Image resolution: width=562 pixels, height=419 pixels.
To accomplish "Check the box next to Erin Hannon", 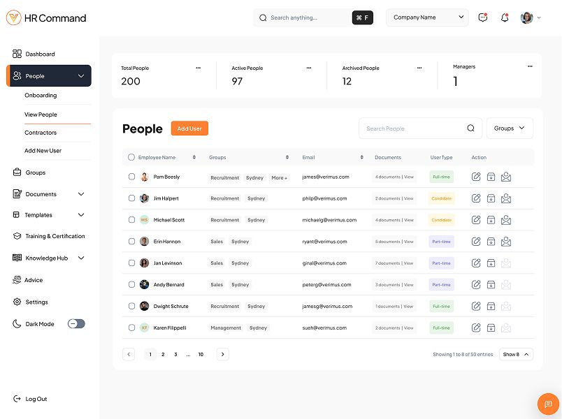I will [131, 242].
